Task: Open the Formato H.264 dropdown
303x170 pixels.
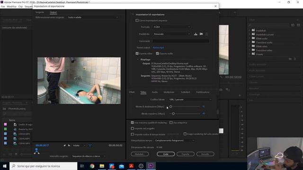Action: (171, 27)
